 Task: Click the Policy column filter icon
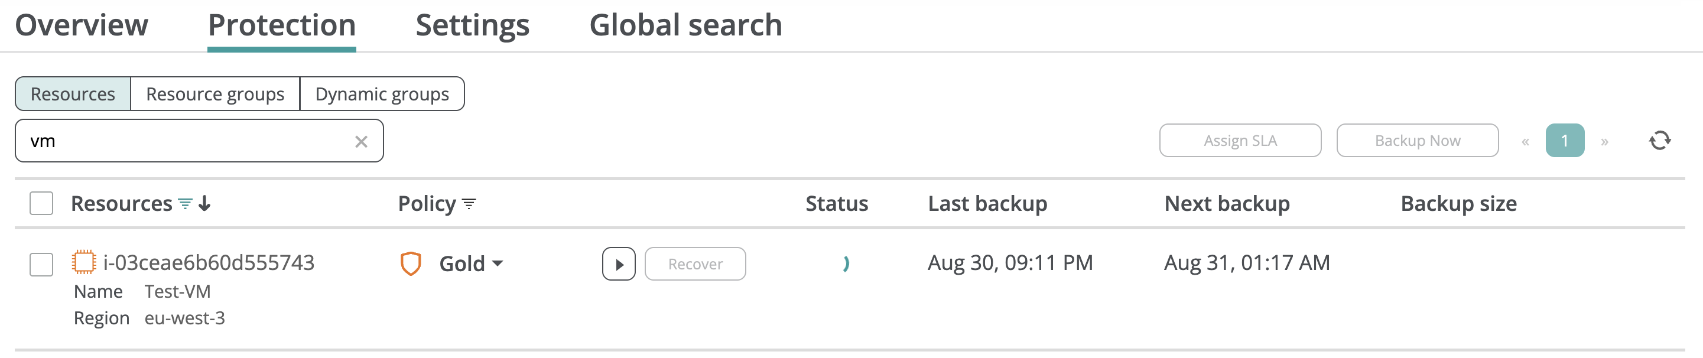tap(469, 204)
